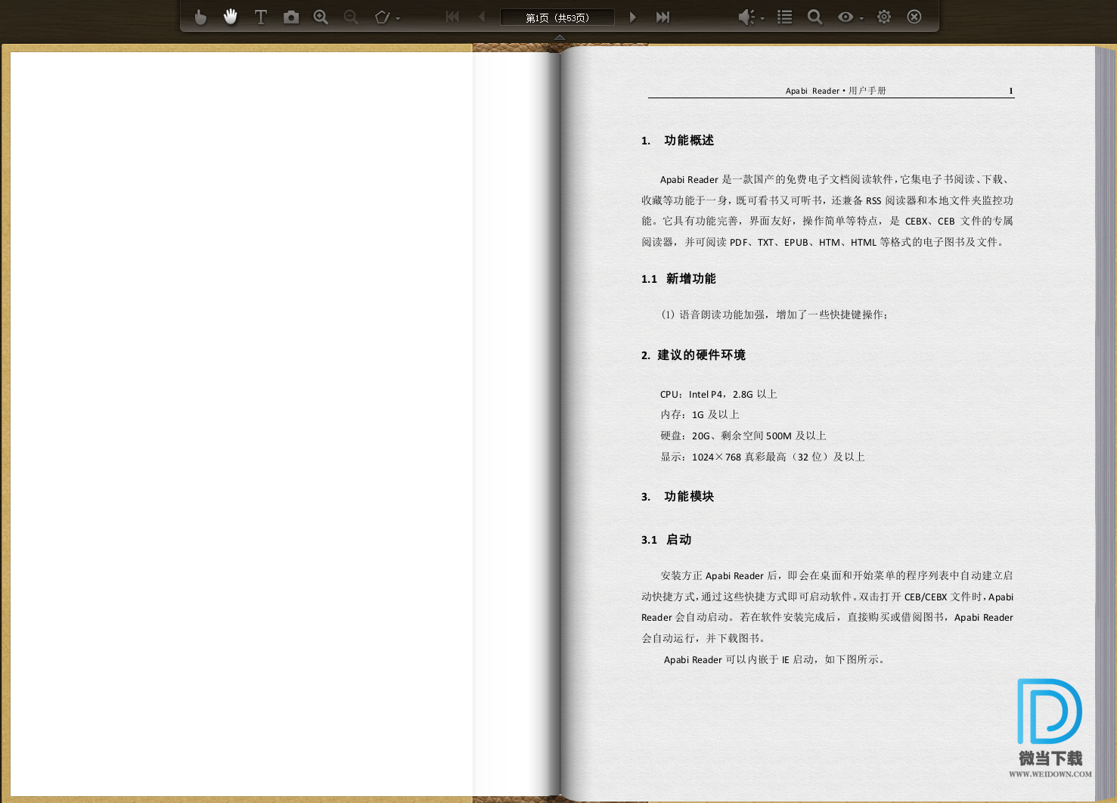1117x803 pixels.
Task: Click the heading 功能模块
Action: click(689, 497)
